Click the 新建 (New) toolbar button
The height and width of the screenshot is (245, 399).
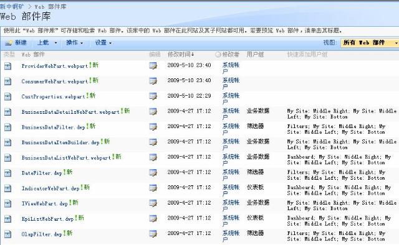[16, 43]
